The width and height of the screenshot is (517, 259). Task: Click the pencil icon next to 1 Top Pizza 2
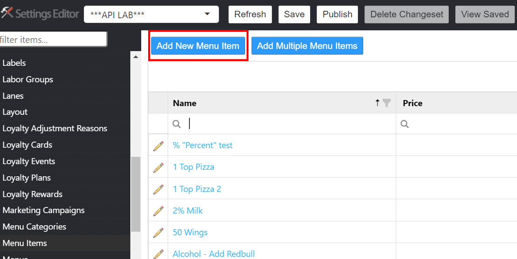tap(158, 189)
